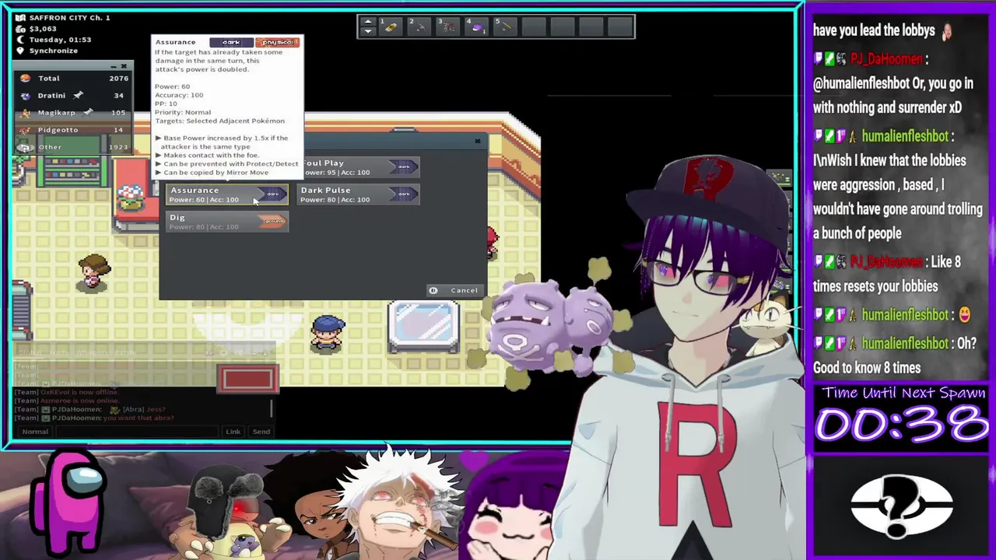Click the girl NPC in the room
The image size is (996, 560).
click(94, 272)
